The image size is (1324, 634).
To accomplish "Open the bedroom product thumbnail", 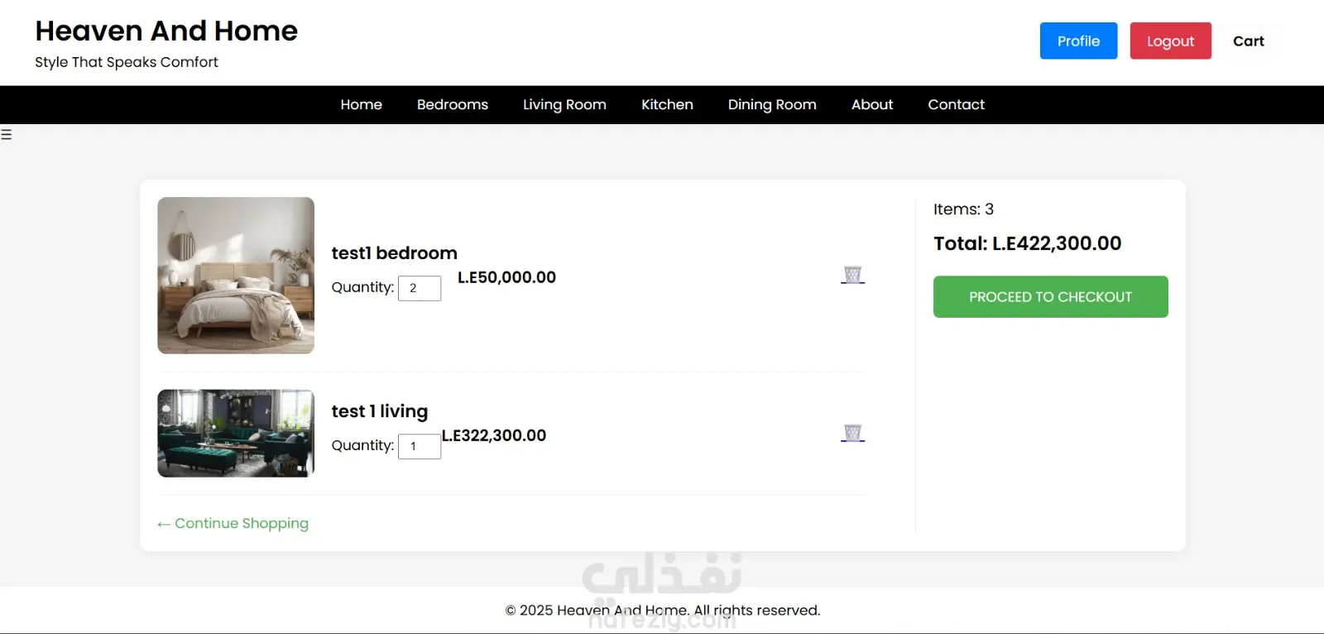I will [x=236, y=276].
